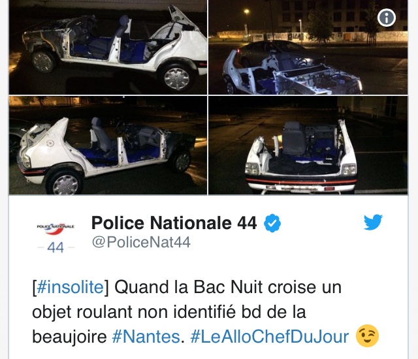
Task: Open the #insolite hashtag
Action: (70, 287)
